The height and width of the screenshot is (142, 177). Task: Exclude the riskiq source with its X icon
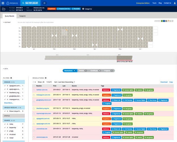7,124
